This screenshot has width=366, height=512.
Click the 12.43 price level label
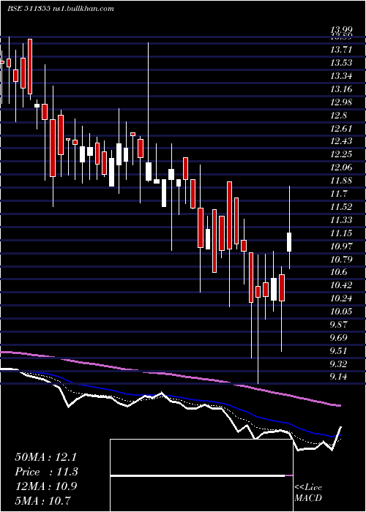pos(341,141)
